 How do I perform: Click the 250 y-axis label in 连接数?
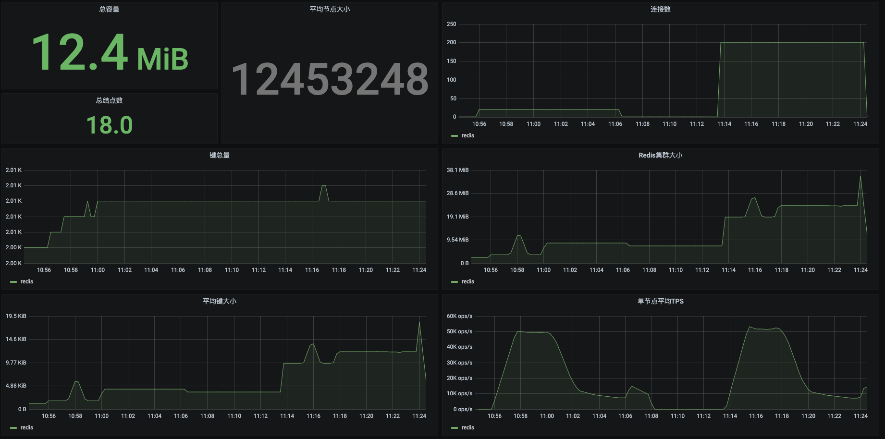(x=451, y=24)
